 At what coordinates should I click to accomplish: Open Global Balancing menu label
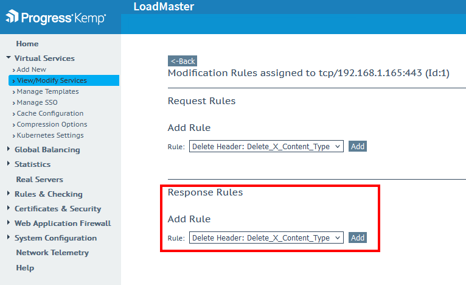pos(47,150)
